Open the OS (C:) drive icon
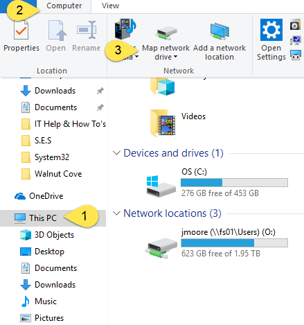 tap(161, 186)
